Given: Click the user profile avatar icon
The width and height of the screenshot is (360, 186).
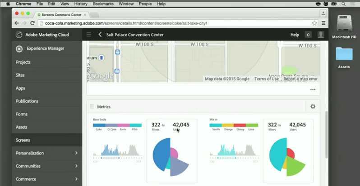Looking at the screenshot, I should 320,35.
